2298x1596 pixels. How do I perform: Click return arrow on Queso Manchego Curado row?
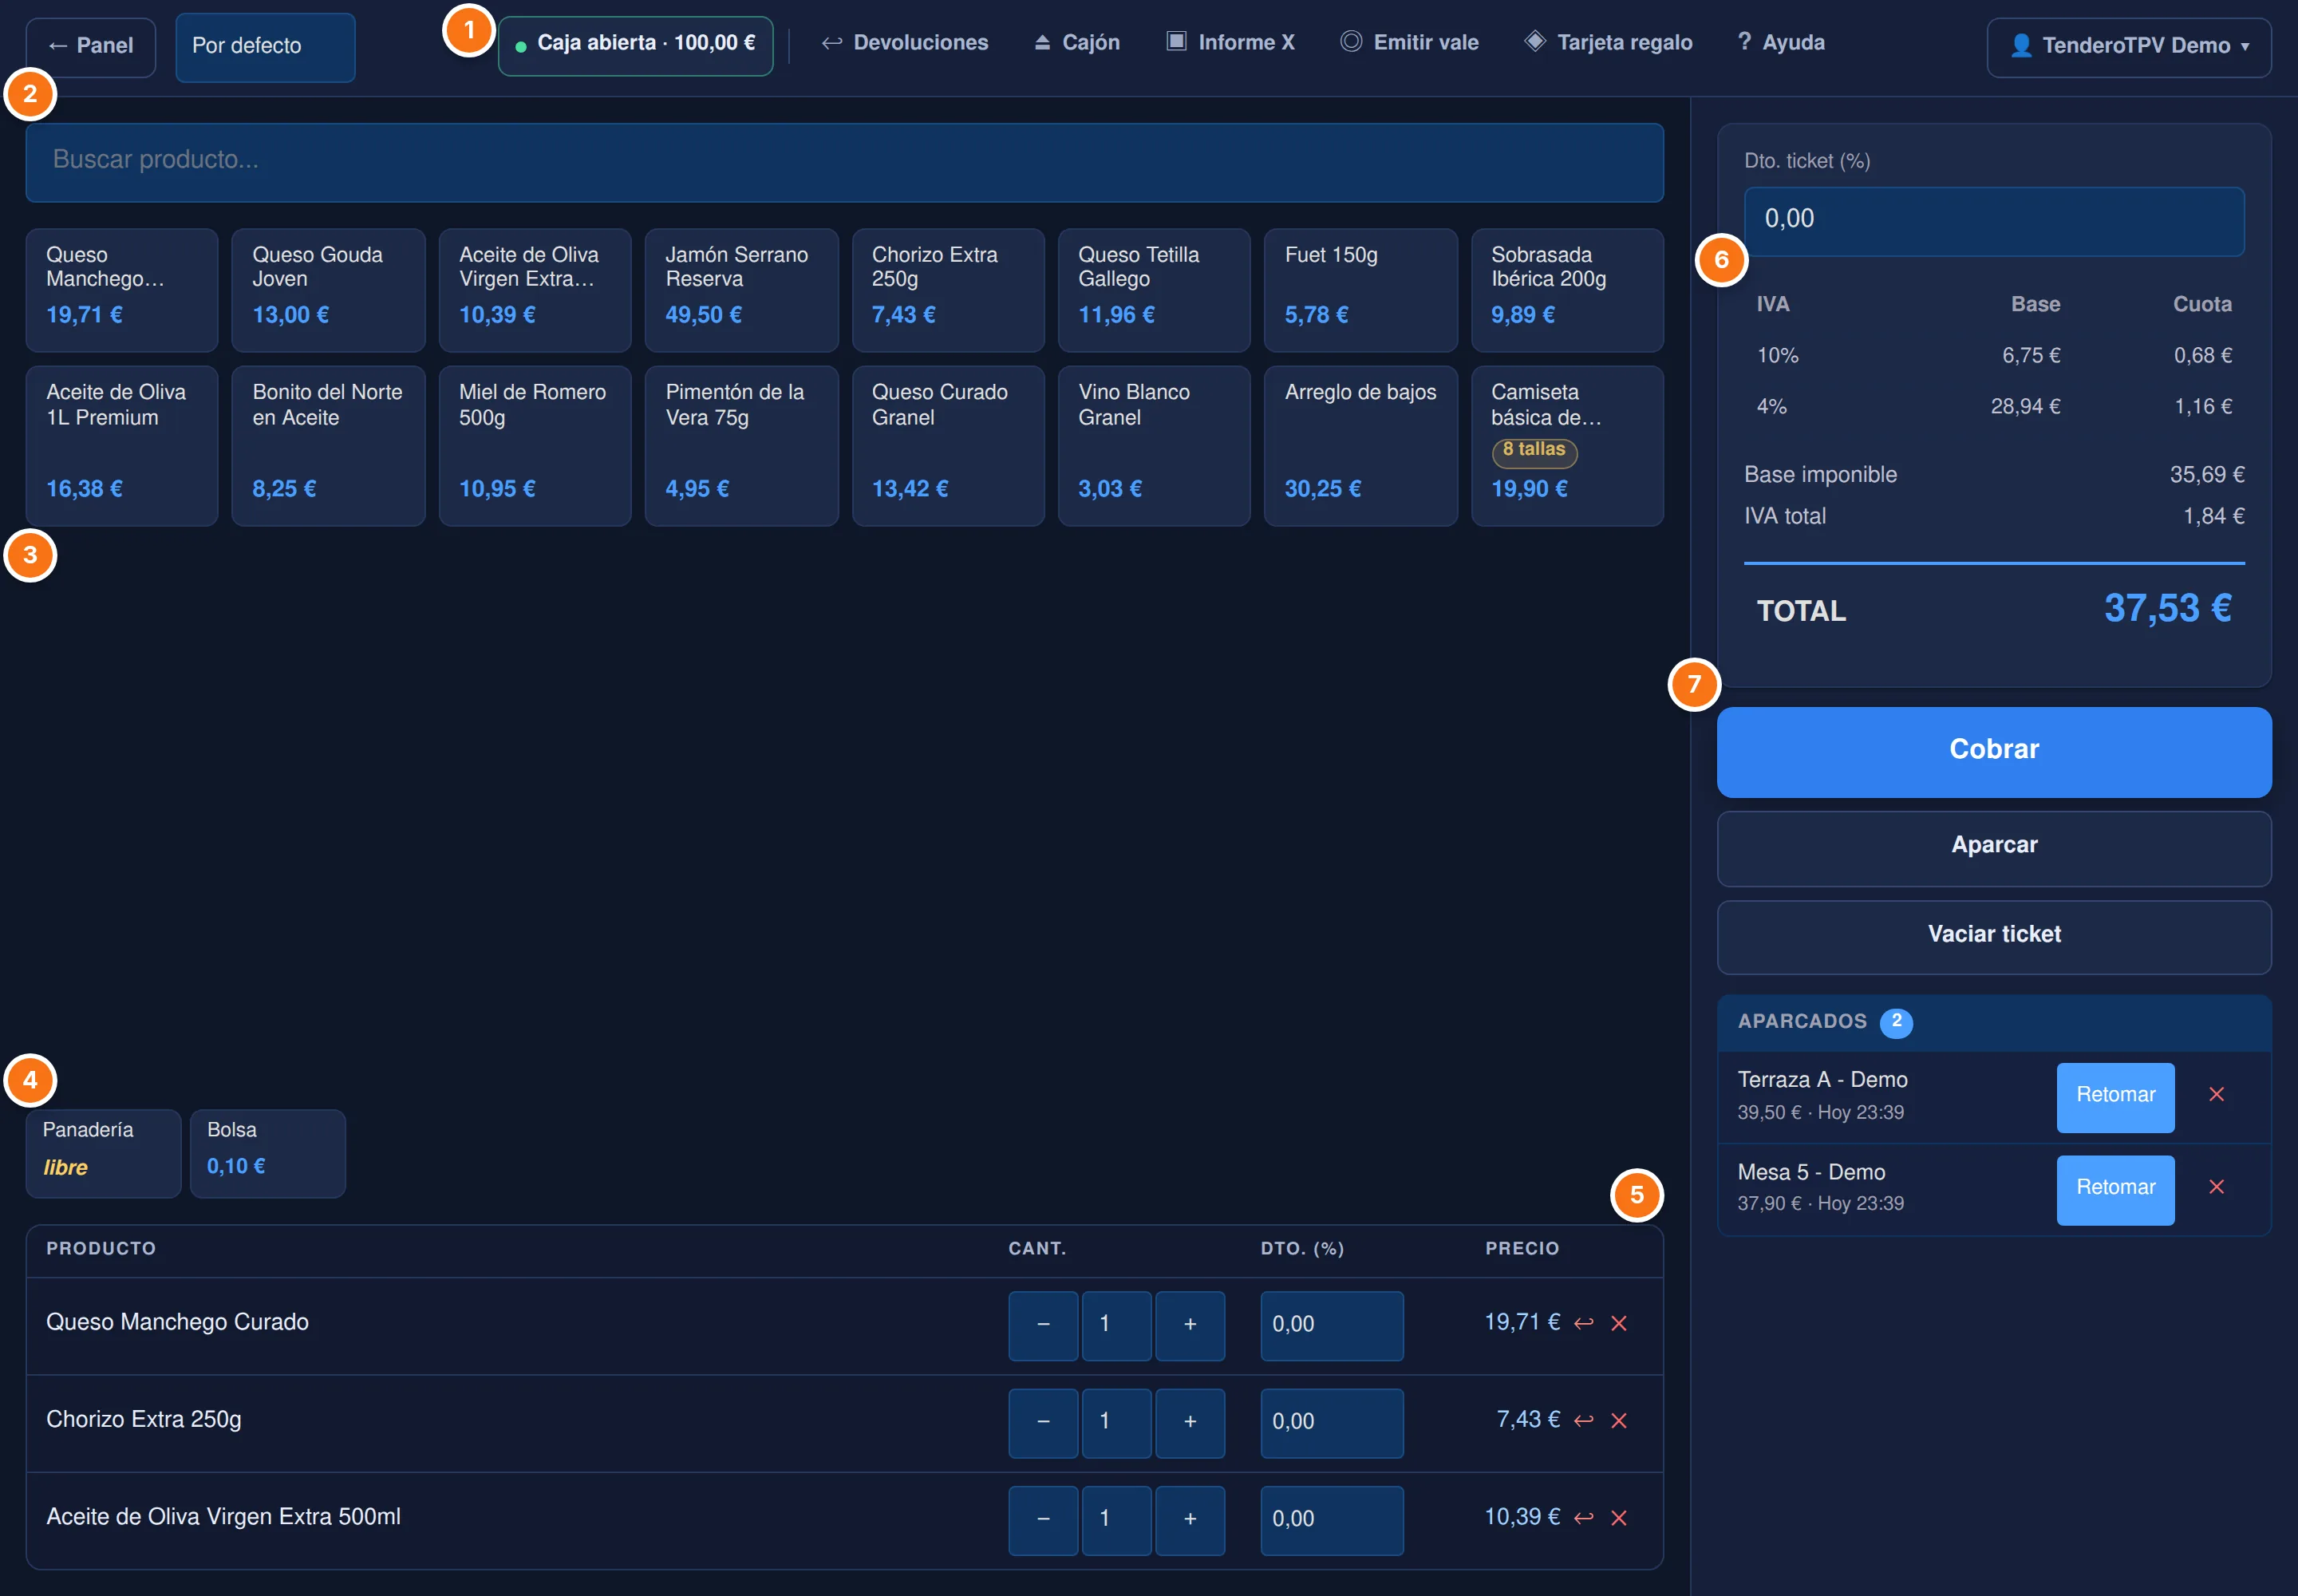tap(1583, 1323)
